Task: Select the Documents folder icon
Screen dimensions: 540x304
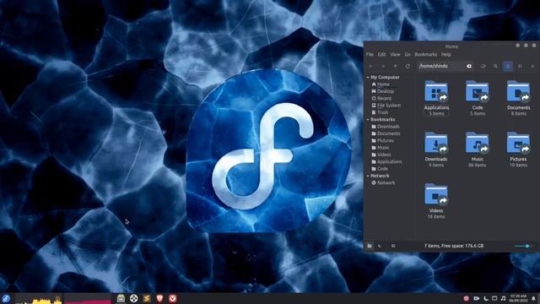Action: 518,91
